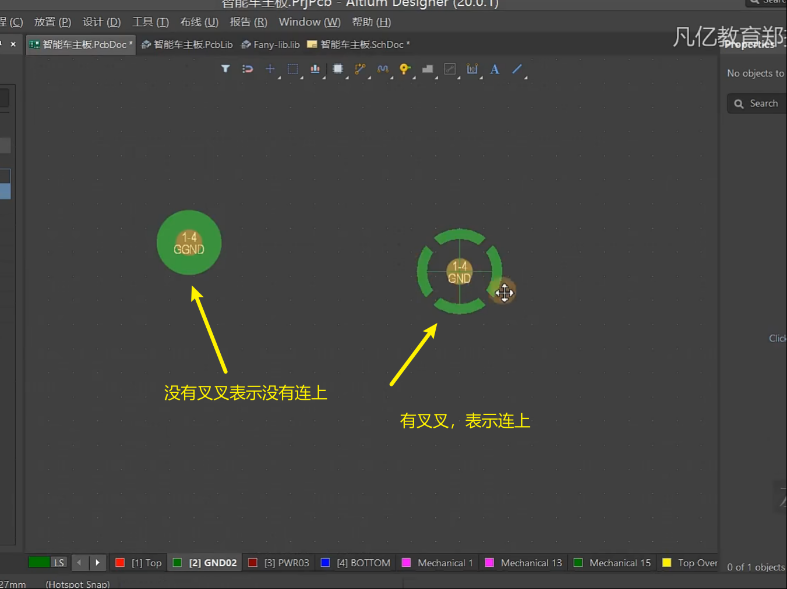The height and width of the screenshot is (589, 787).
Task: Click the yellow Top Overlay color swatch
Action: coord(667,563)
